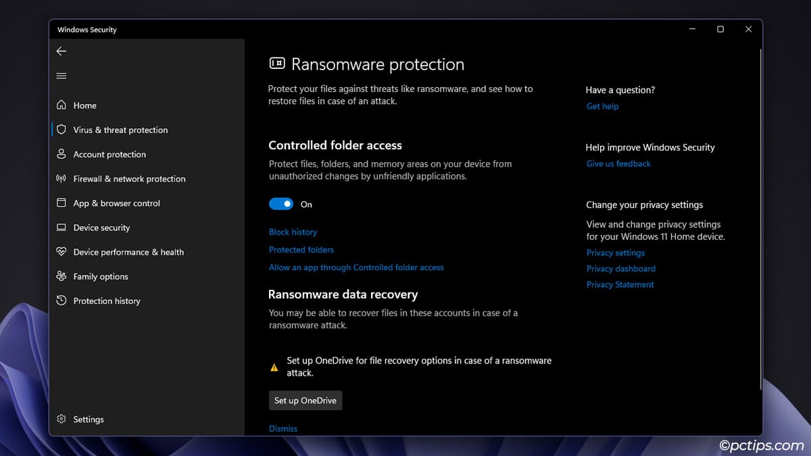The height and width of the screenshot is (456, 811).
Task: Click the Device security laptop icon
Action: (x=62, y=228)
